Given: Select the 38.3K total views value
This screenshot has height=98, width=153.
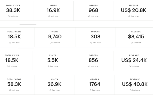Looking at the screenshot, I should click(13, 10).
